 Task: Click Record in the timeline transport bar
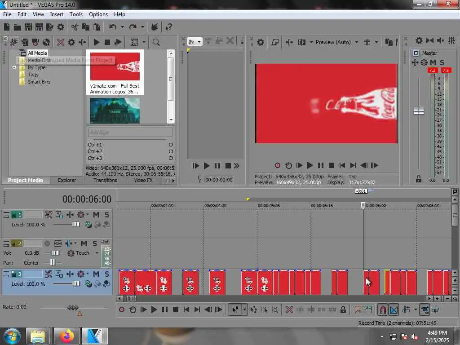click(122, 310)
